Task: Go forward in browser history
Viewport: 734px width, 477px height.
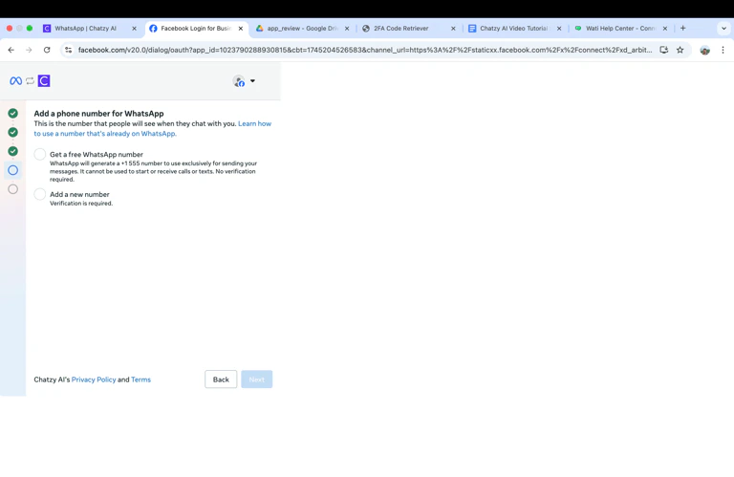Action: 29,50
